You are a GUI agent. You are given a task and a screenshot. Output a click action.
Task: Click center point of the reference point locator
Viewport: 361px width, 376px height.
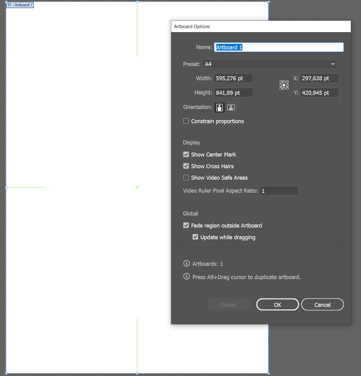pyautogui.click(x=284, y=85)
